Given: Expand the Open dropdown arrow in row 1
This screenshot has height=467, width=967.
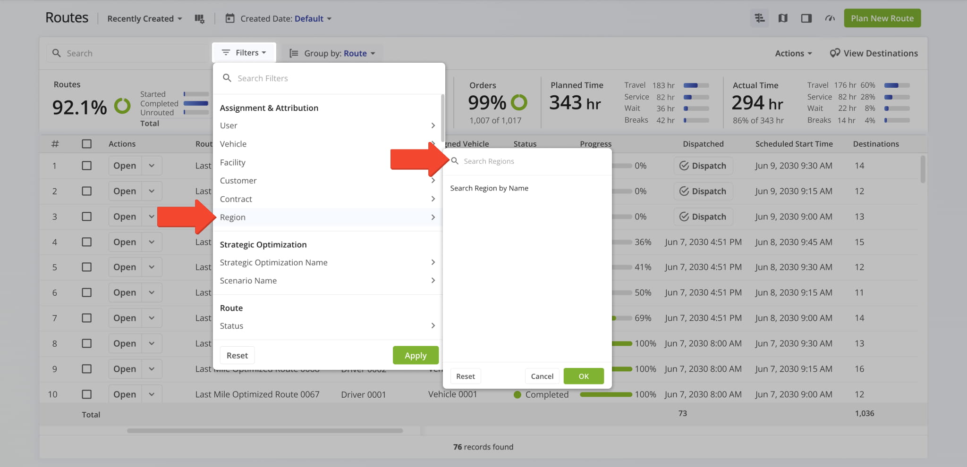Looking at the screenshot, I should pyautogui.click(x=152, y=166).
